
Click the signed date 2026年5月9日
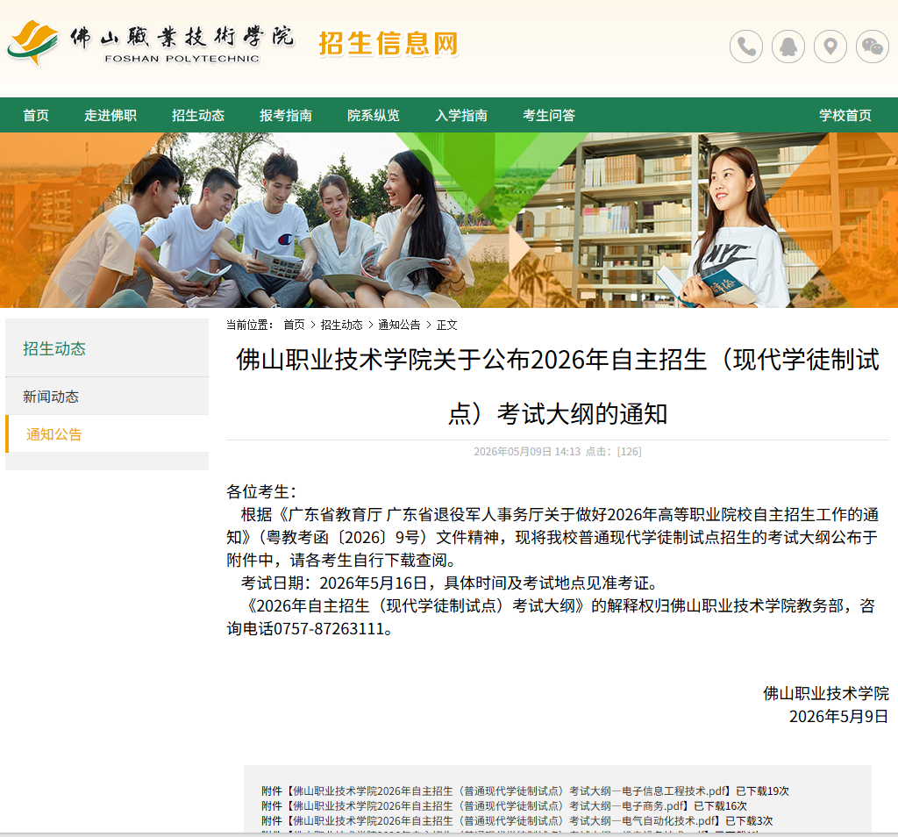[x=839, y=716]
